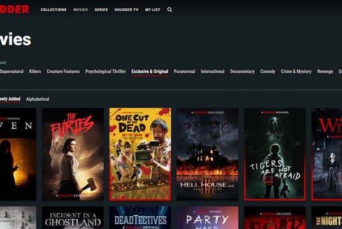Open the search magnifier icon
342x229 pixels.
click(x=169, y=10)
